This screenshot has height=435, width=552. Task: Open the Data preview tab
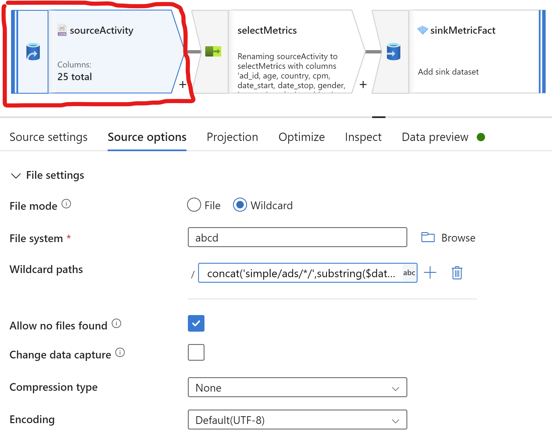coord(435,137)
